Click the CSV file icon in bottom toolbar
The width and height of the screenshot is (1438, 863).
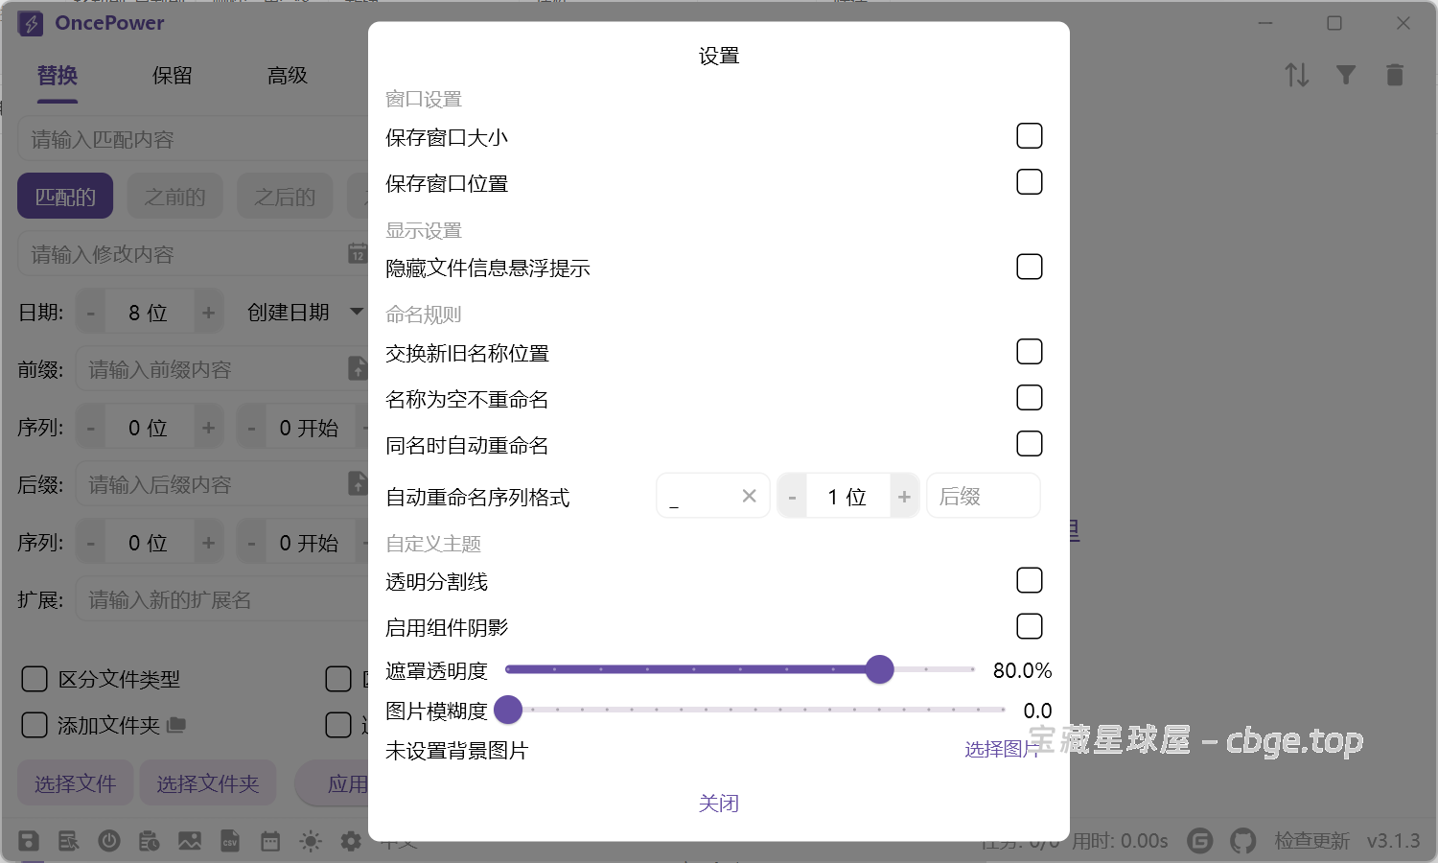230,841
